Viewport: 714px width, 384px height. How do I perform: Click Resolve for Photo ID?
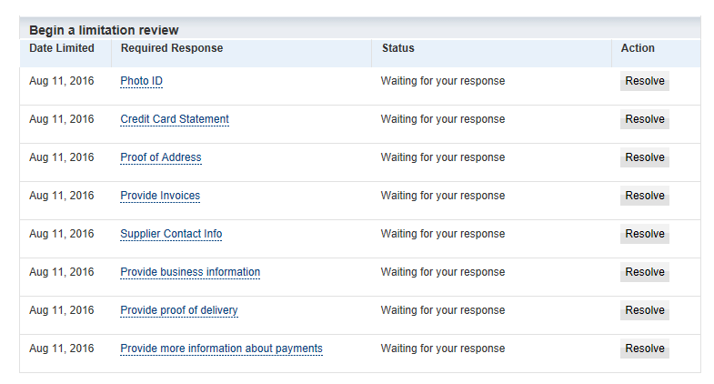point(644,81)
